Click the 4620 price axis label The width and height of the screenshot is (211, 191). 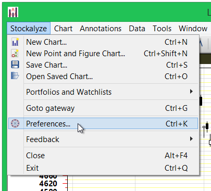[x=48, y=184]
